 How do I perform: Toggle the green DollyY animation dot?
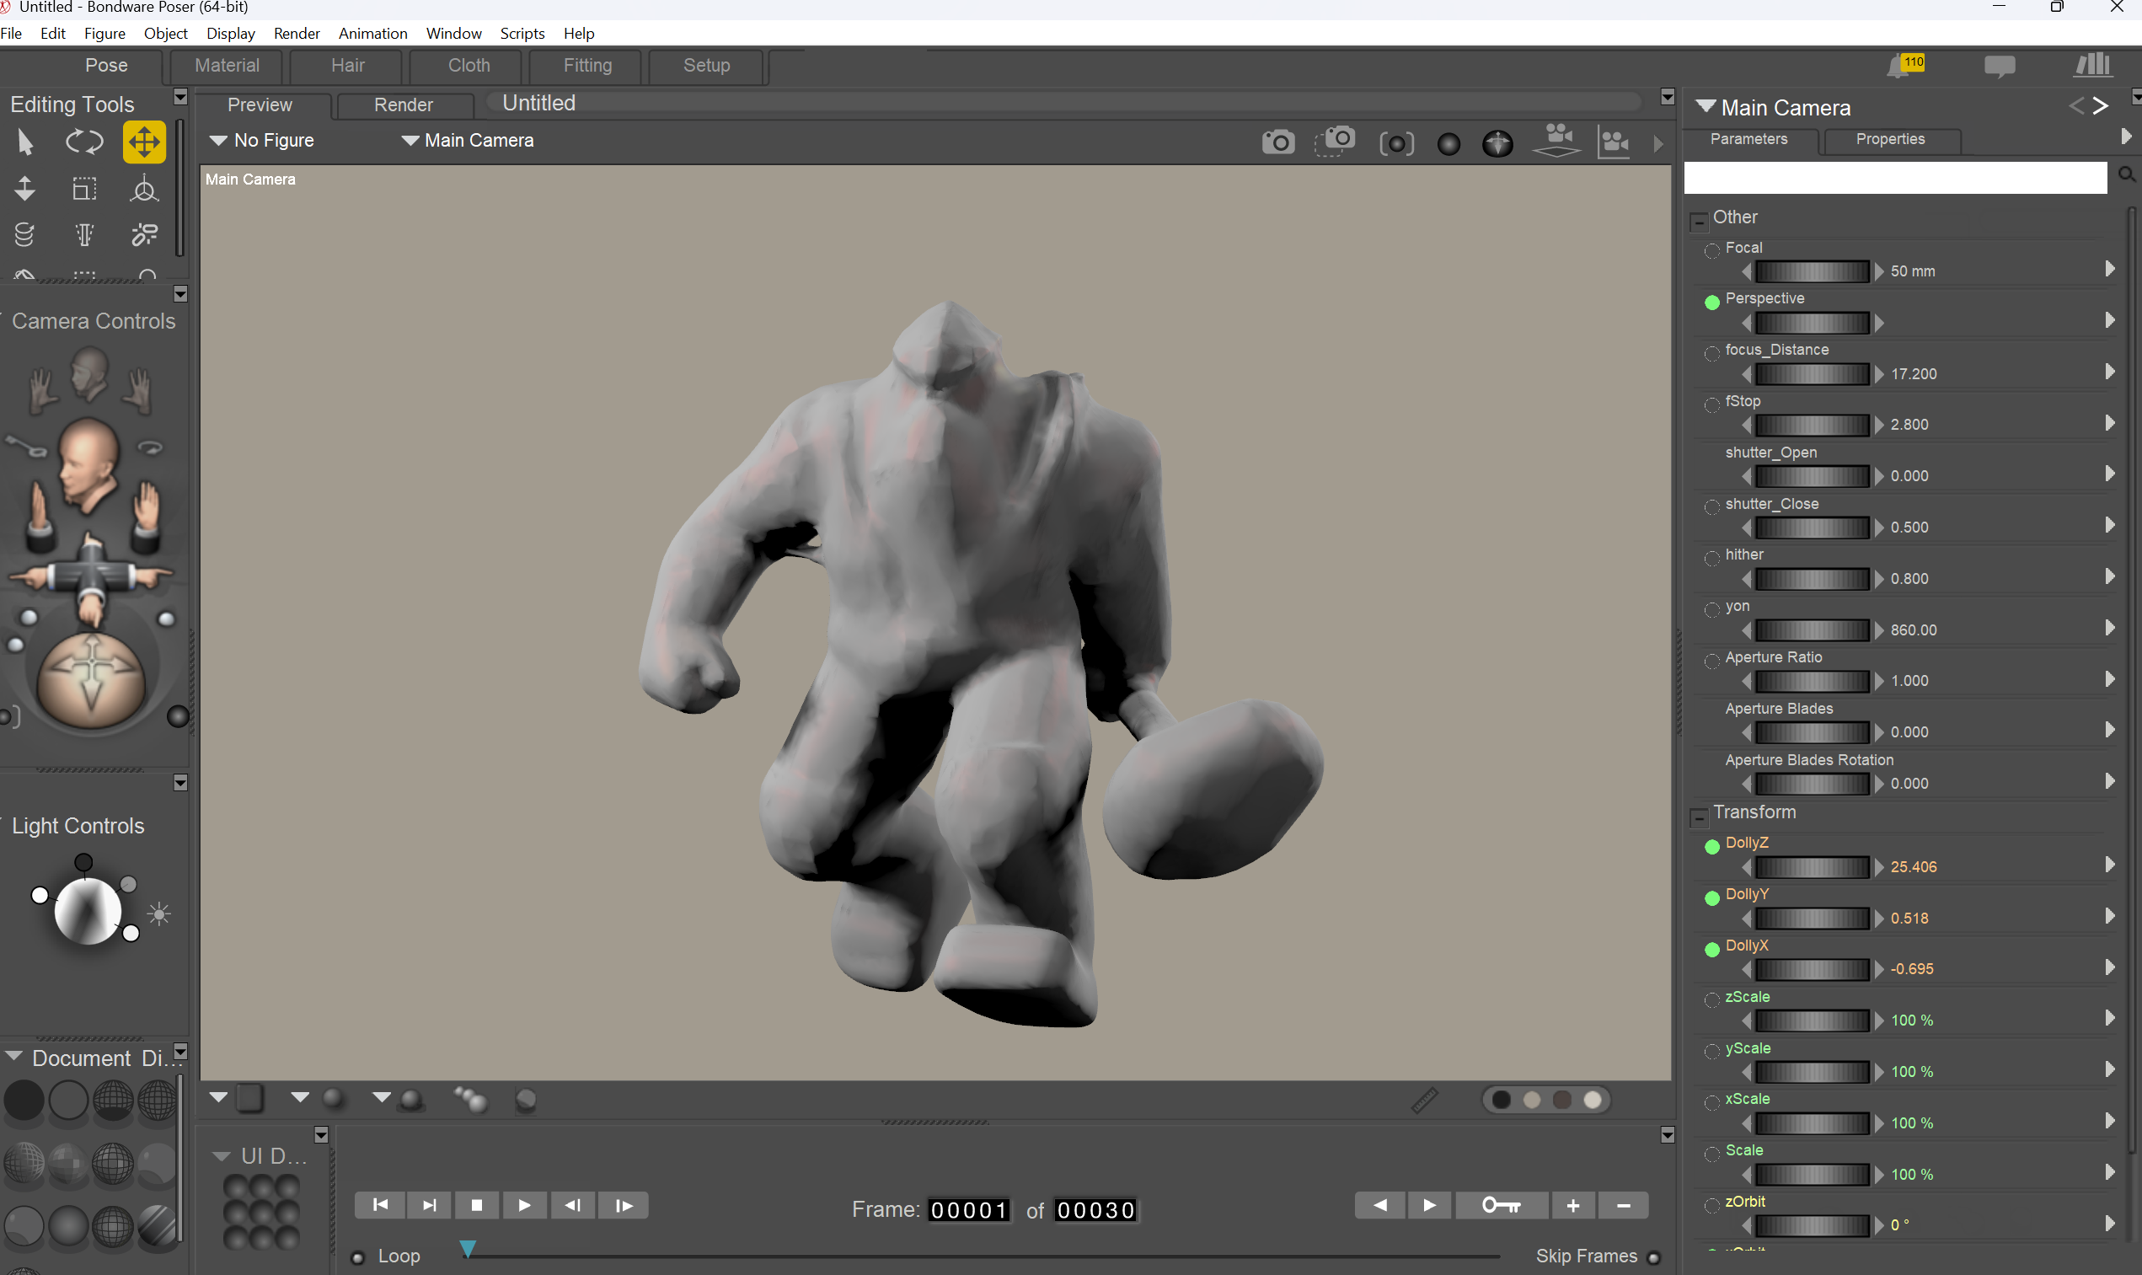(1711, 897)
